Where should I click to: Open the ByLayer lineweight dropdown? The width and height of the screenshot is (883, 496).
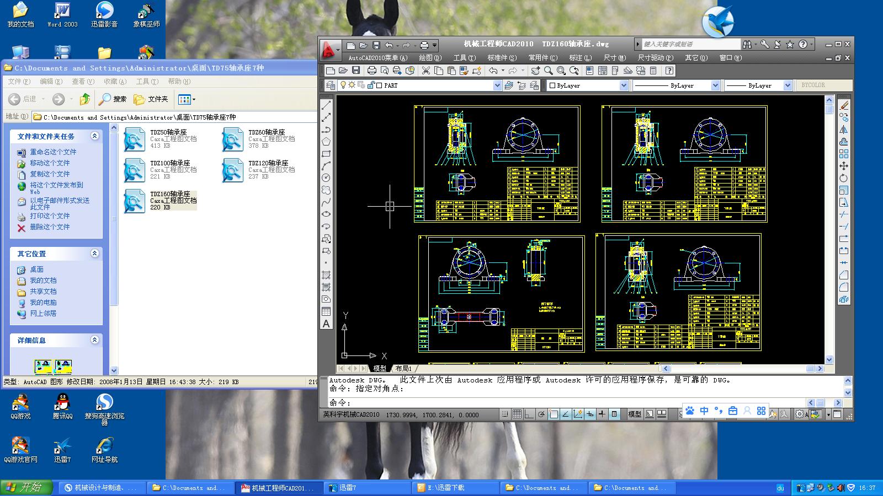click(x=788, y=85)
